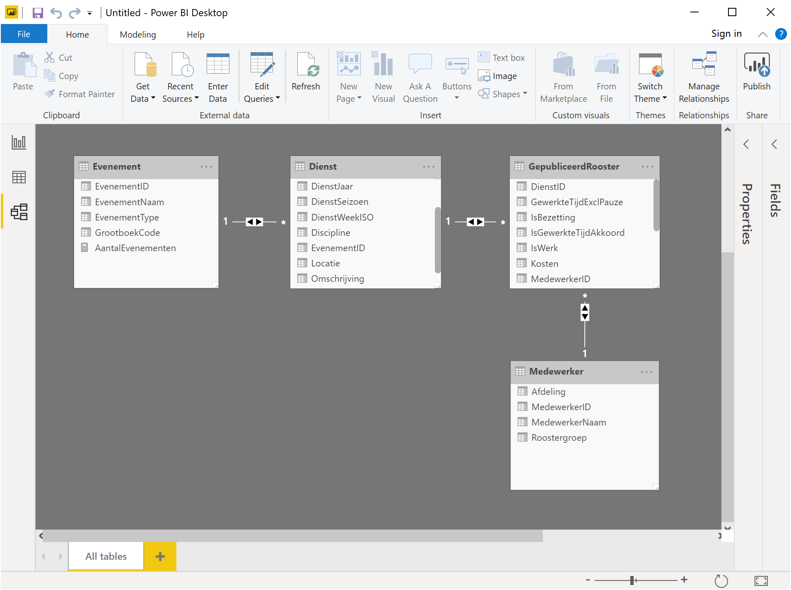The height and width of the screenshot is (590, 791).
Task: Switch to the Home ribbon tab
Action: coord(77,34)
